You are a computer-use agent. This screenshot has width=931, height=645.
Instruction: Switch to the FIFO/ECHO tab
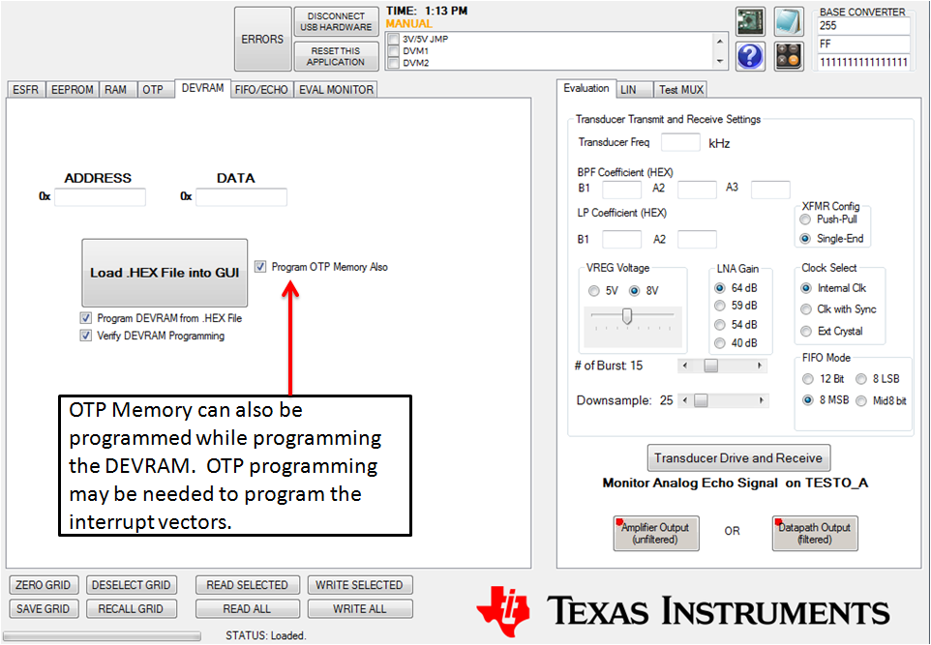click(x=260, y=88)
